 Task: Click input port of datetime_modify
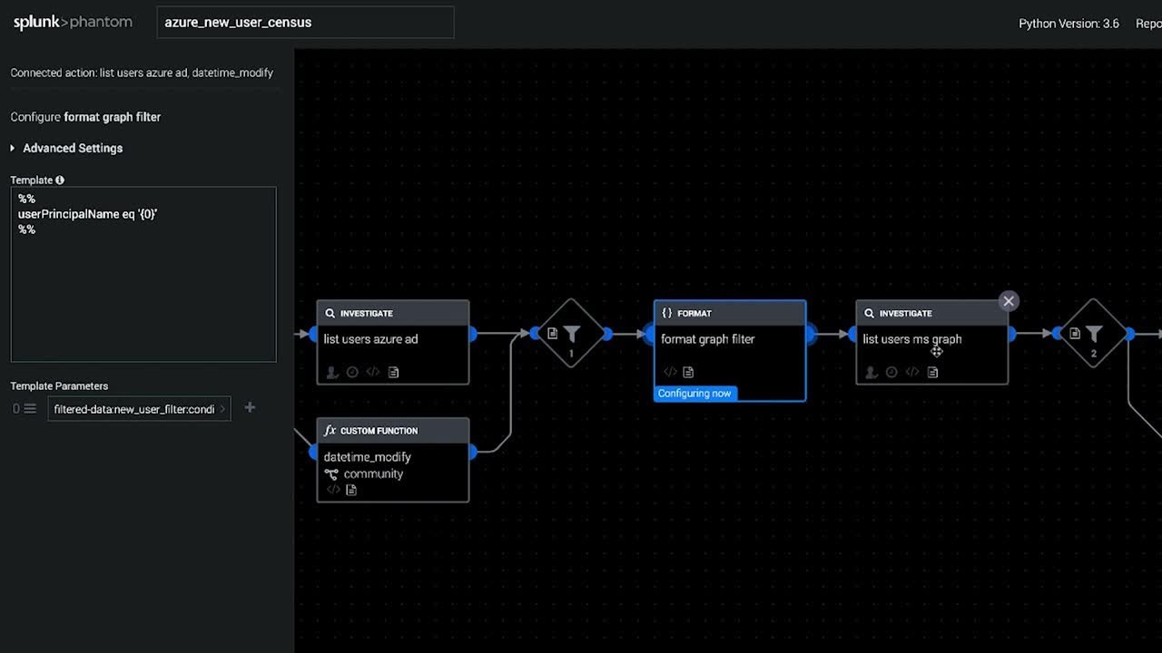pos(314,452)
